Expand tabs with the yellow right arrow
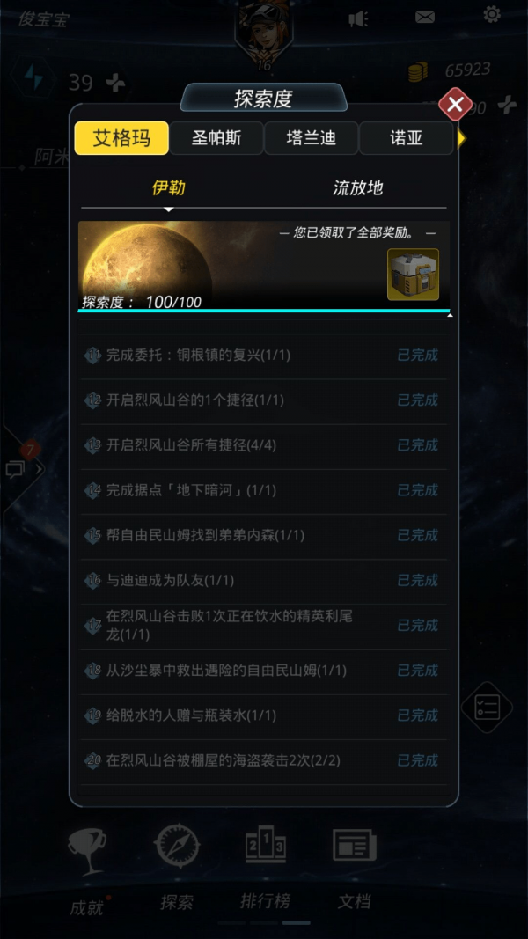The width and height of the screenshot is (528, 939). [461, 139]
